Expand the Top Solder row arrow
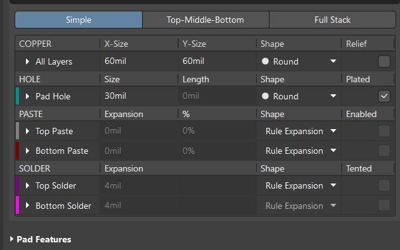The height and width of the screenshot is (250, 400). click(x=27, y=185)
